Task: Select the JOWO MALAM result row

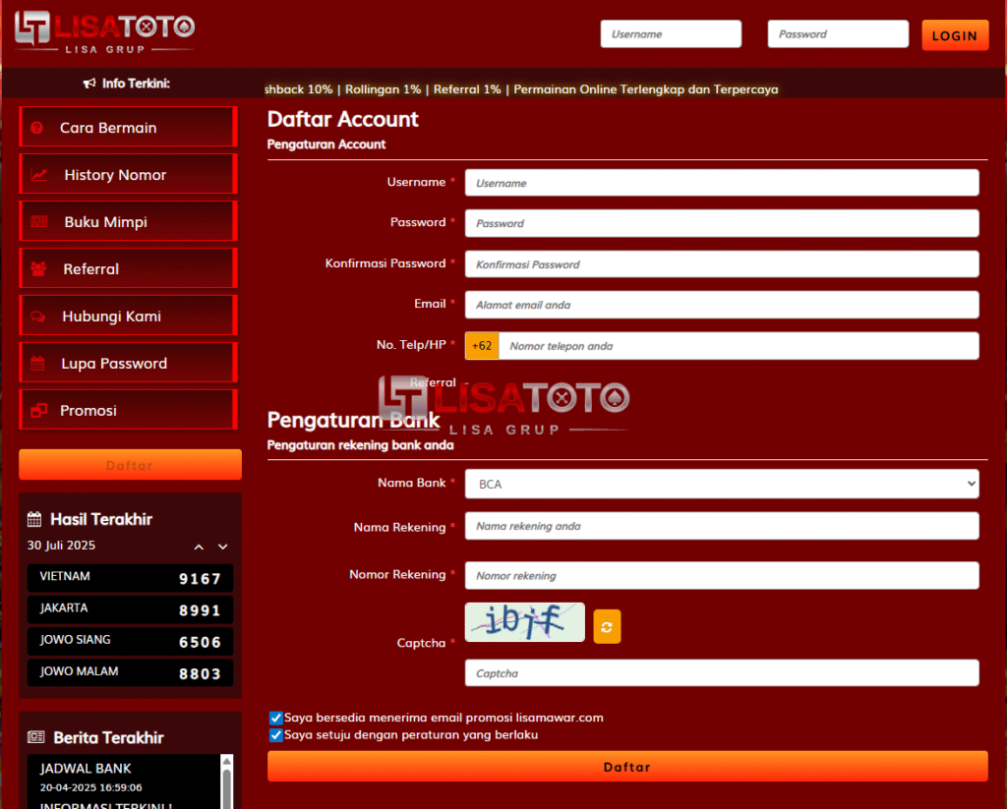Action: (x=131, y=672)
